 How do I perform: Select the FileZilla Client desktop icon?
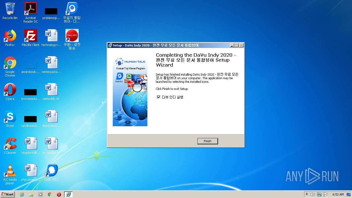(x=31, y=38)
